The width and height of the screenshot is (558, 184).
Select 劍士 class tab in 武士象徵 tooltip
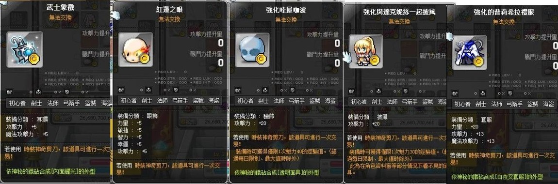pyautogui.click(x=37, y=103)
